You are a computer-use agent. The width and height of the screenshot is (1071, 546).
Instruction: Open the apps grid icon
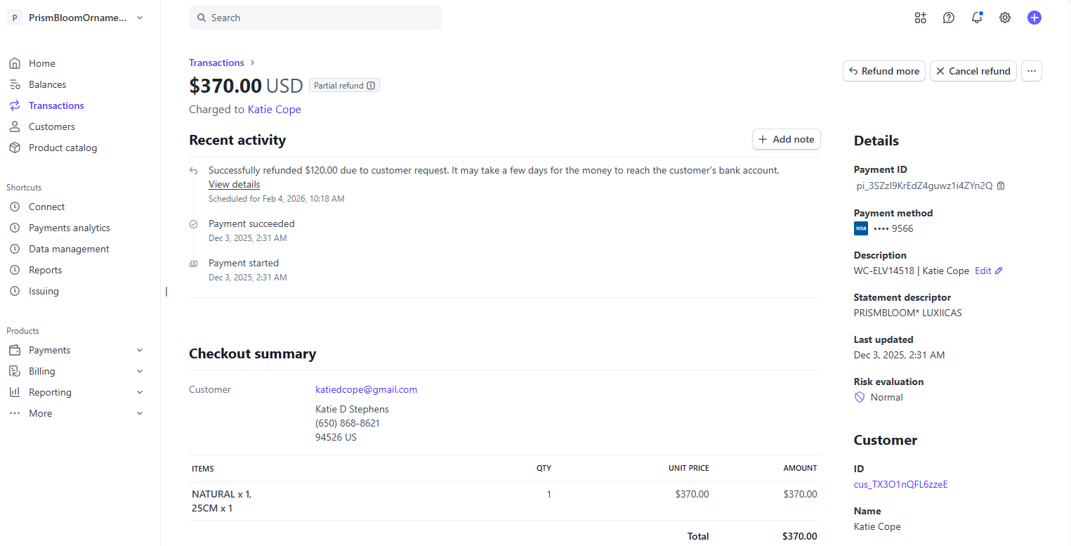tap(921, 18)
